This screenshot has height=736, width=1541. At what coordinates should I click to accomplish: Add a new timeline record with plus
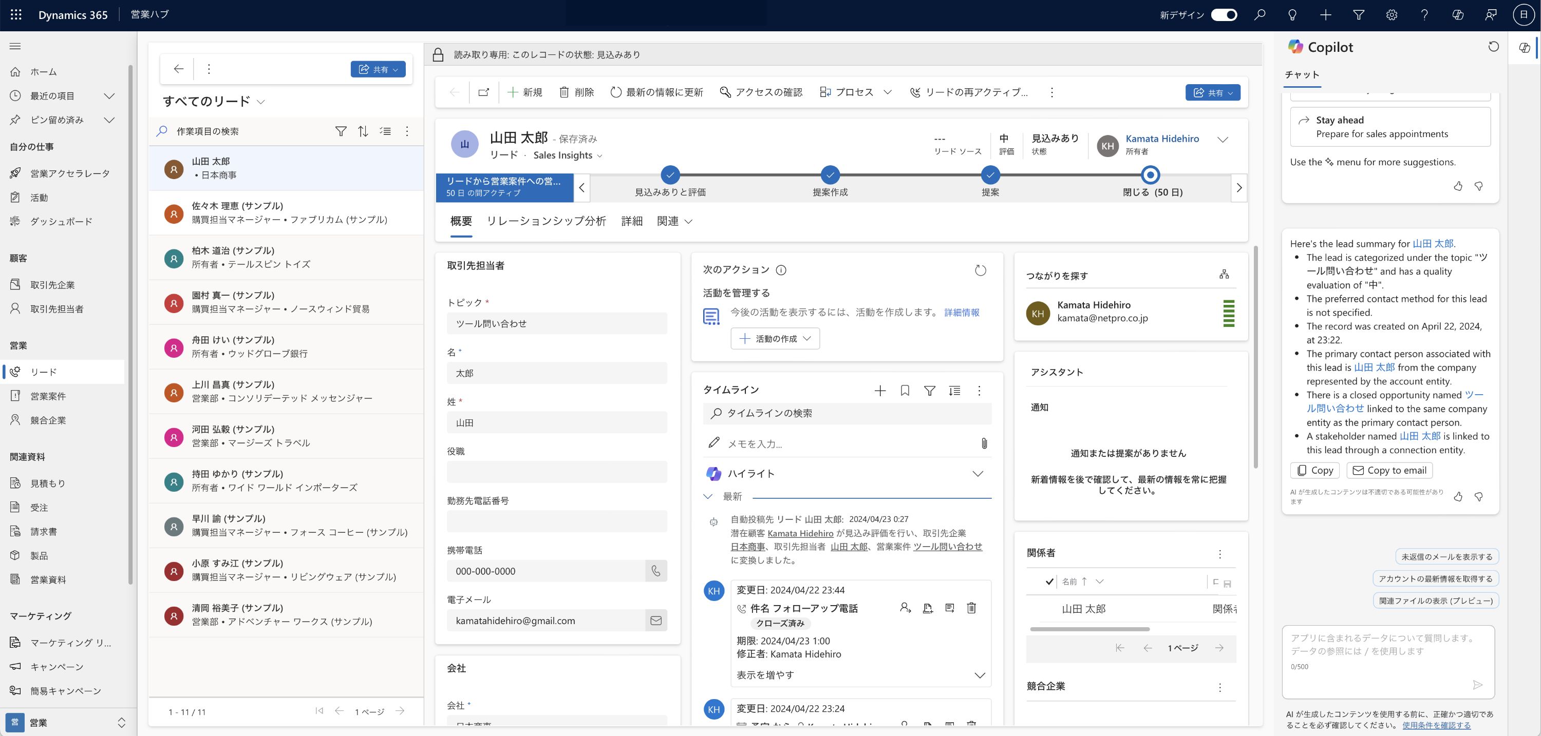(880, 391)
